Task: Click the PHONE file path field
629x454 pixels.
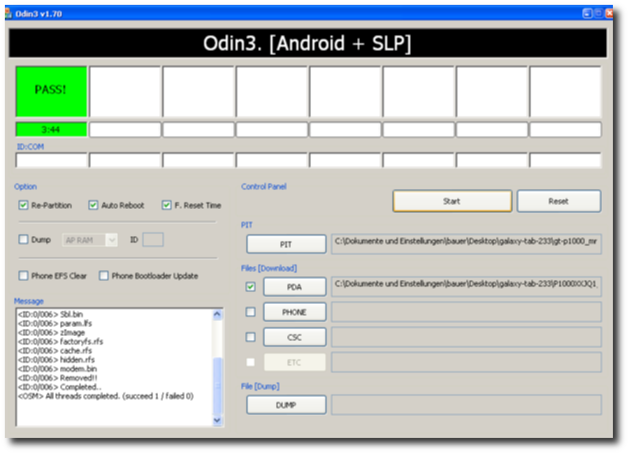Action: [x=466, y=312]
